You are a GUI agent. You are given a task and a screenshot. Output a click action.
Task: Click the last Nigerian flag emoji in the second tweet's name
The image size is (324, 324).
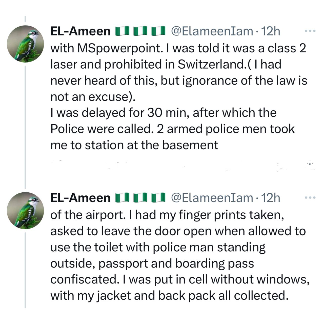click(158, 198)
